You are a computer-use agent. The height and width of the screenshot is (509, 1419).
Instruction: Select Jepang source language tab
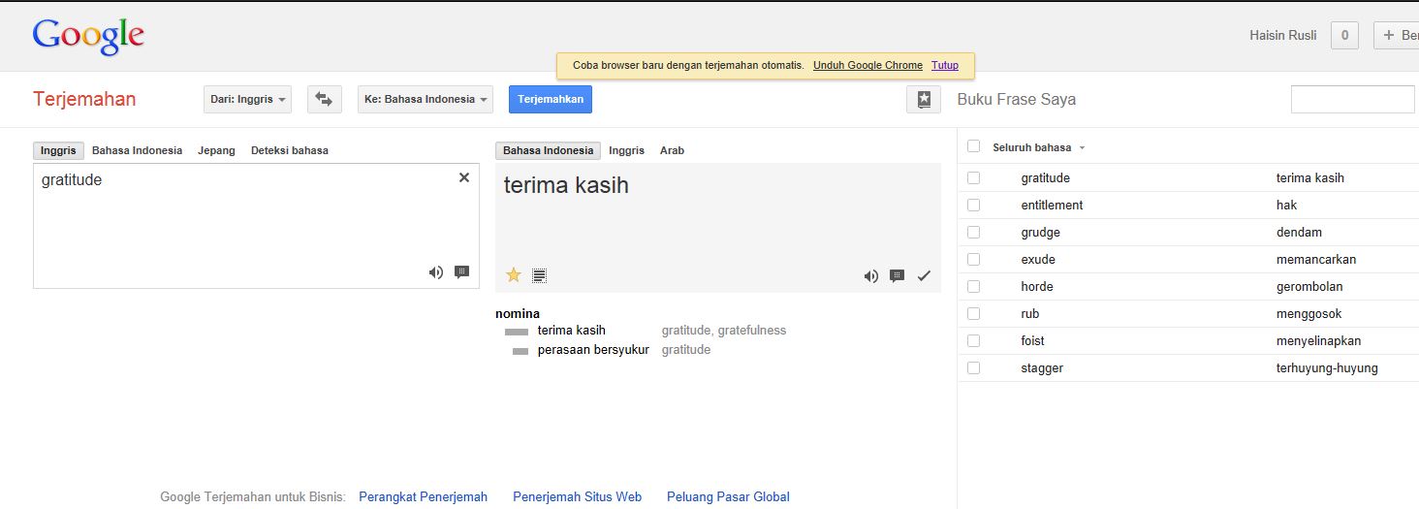(x=216, y=150)
